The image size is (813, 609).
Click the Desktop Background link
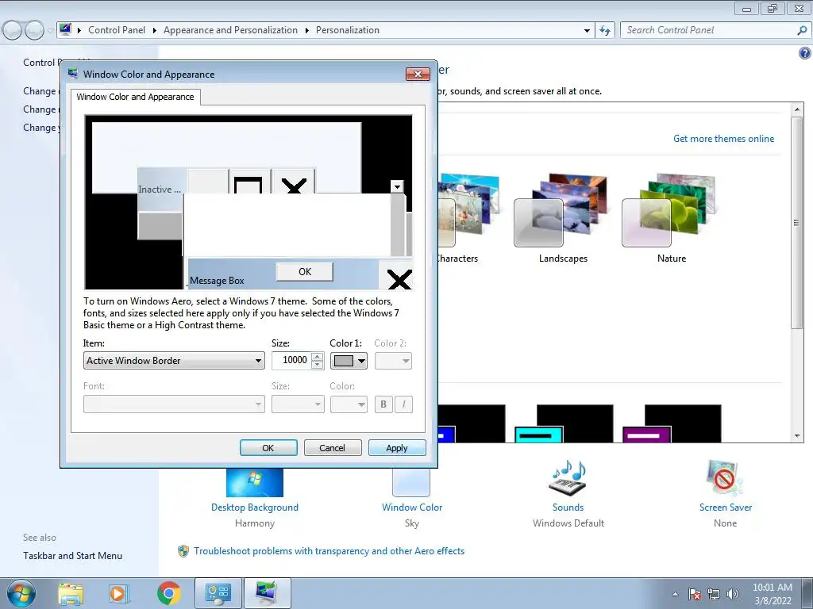click(255, 507)
